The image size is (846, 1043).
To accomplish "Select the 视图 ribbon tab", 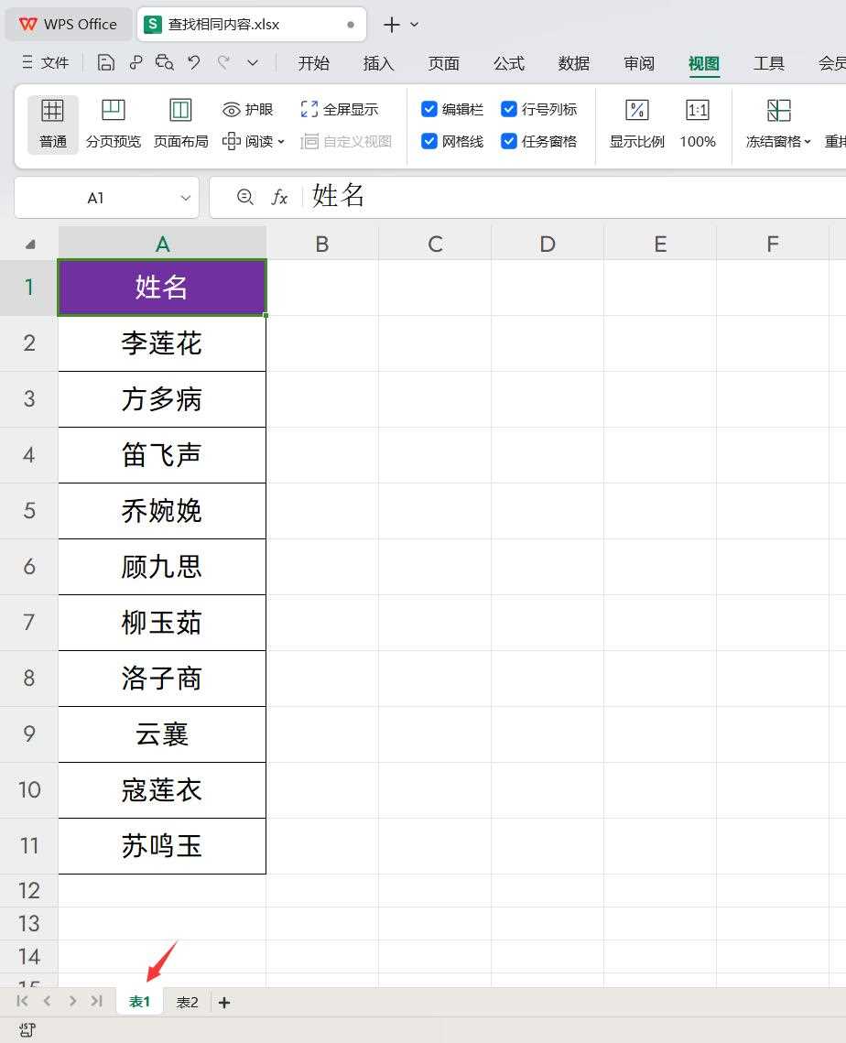I will pos(704,63).
